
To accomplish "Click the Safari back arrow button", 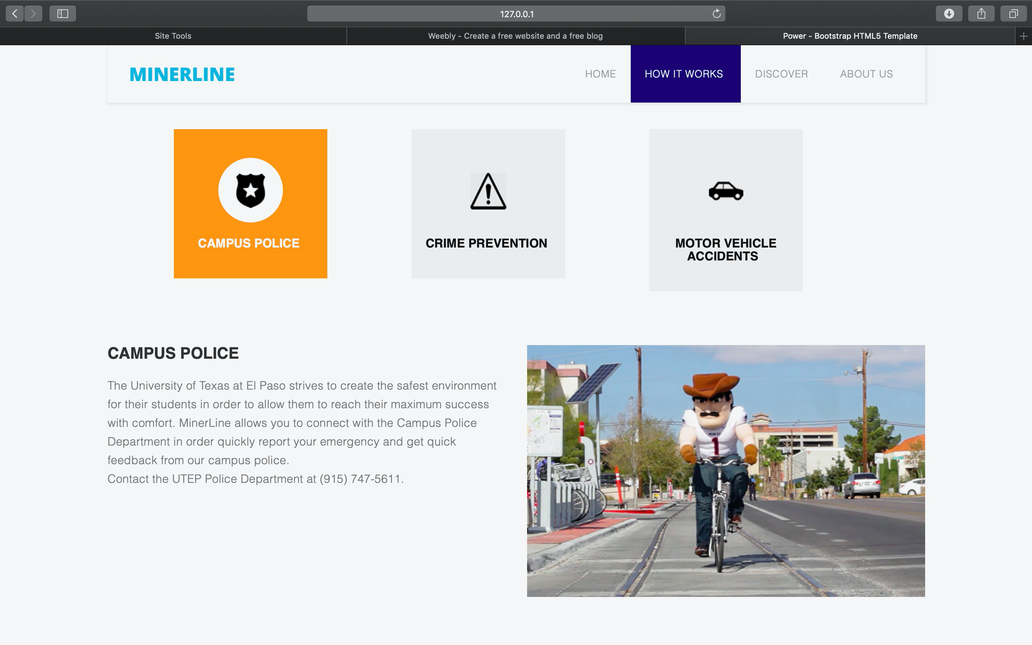I will [x=14, y=14].
